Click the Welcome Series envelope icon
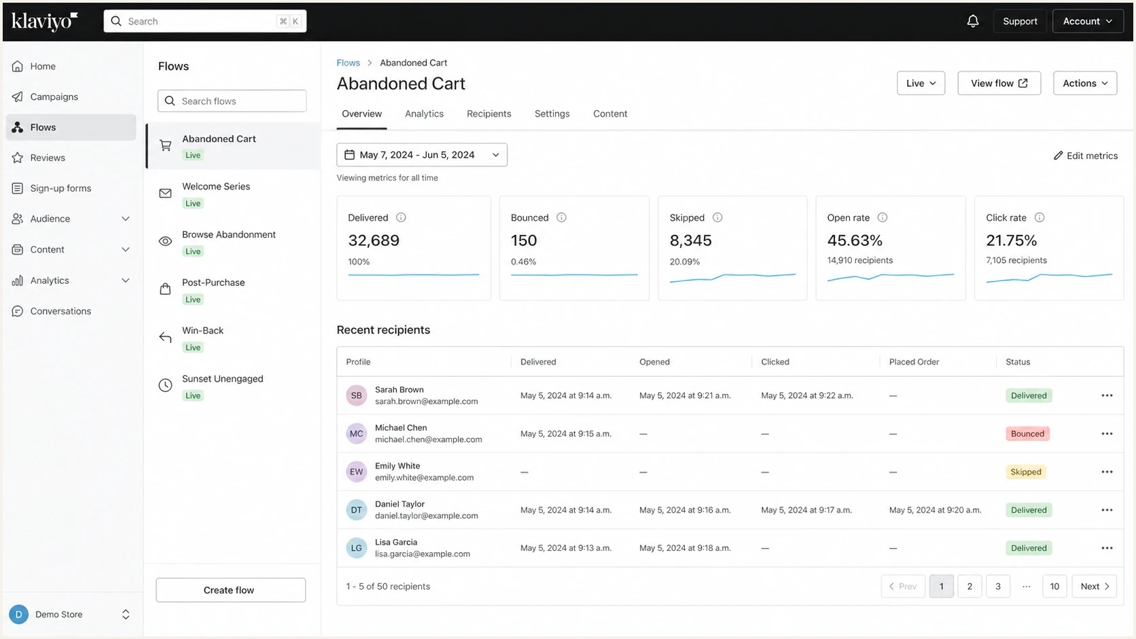This screenshot has width=1136, height=639. [x=165, y=194]
